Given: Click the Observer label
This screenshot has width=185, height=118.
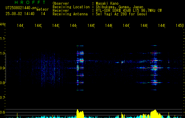Looking at the screenshot, I should pos(61,4).
